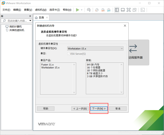Open the library search filter dropdown arrow

(30, 21)
